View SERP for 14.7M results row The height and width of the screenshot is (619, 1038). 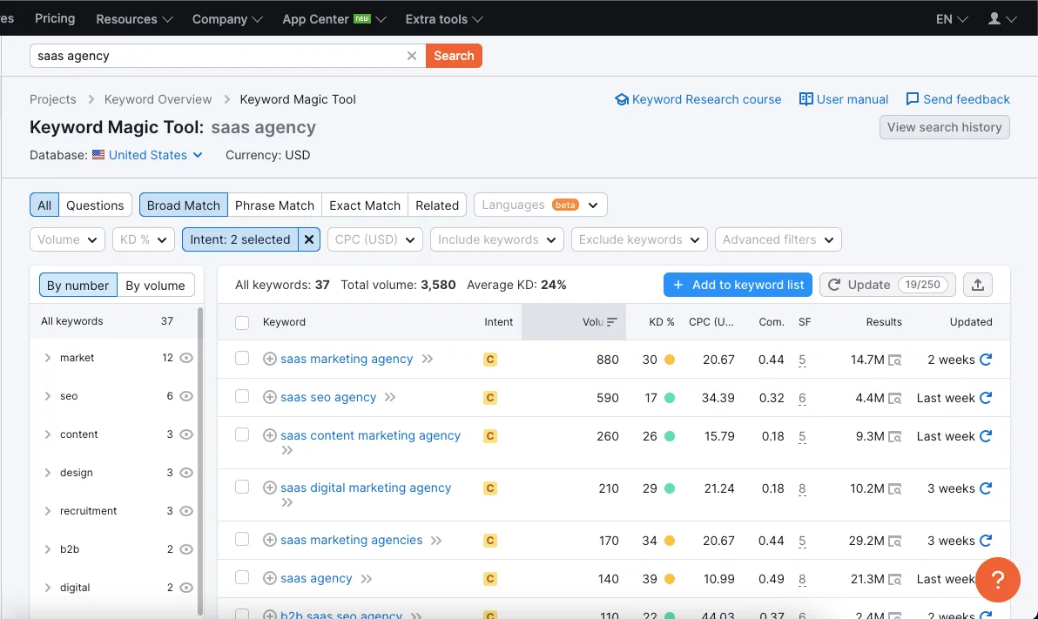tap(895, 360)
